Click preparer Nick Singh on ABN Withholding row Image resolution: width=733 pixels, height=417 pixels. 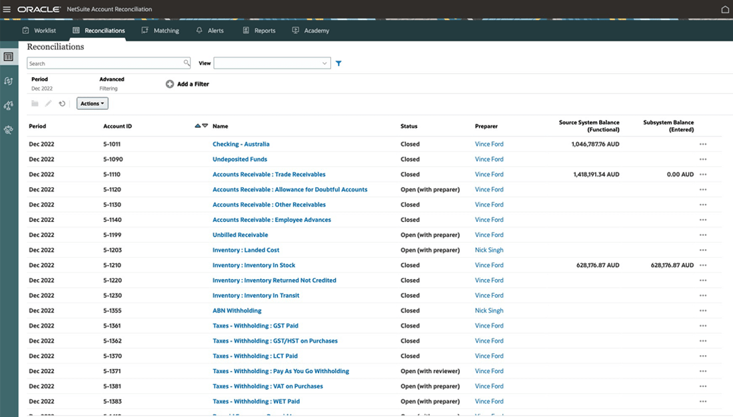[x=489, y=310]
